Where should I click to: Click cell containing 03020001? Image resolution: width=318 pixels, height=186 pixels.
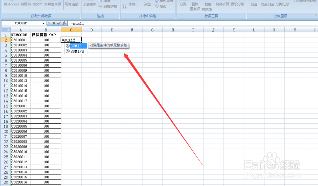[x=21, y=106]
